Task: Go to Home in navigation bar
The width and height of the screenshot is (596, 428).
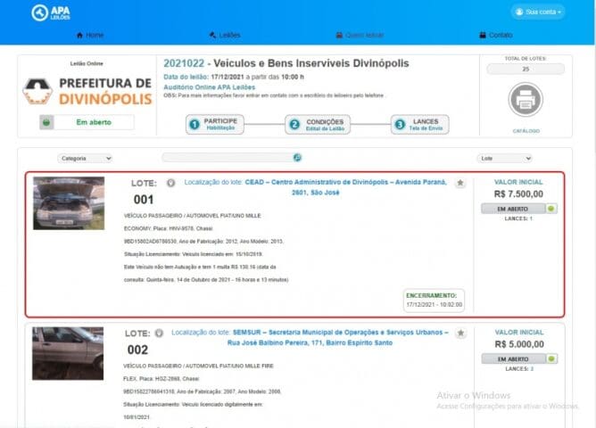Action: click(90, 35)
